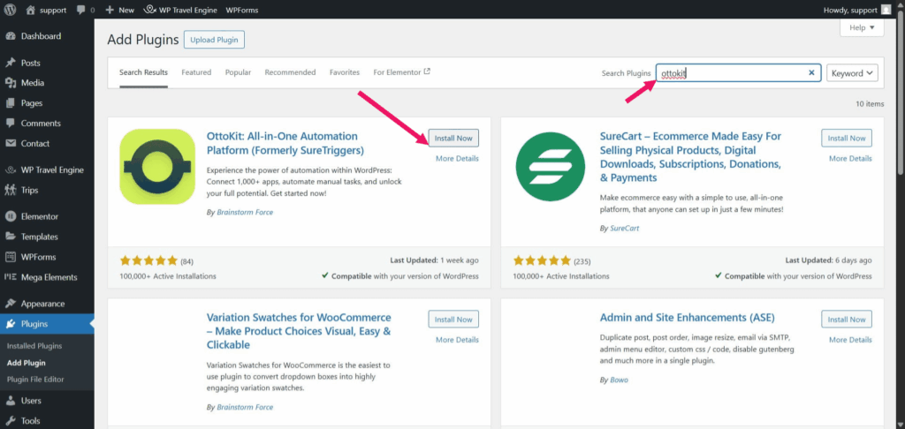Click the plus New icon in admin bar

tap(110, 10)
